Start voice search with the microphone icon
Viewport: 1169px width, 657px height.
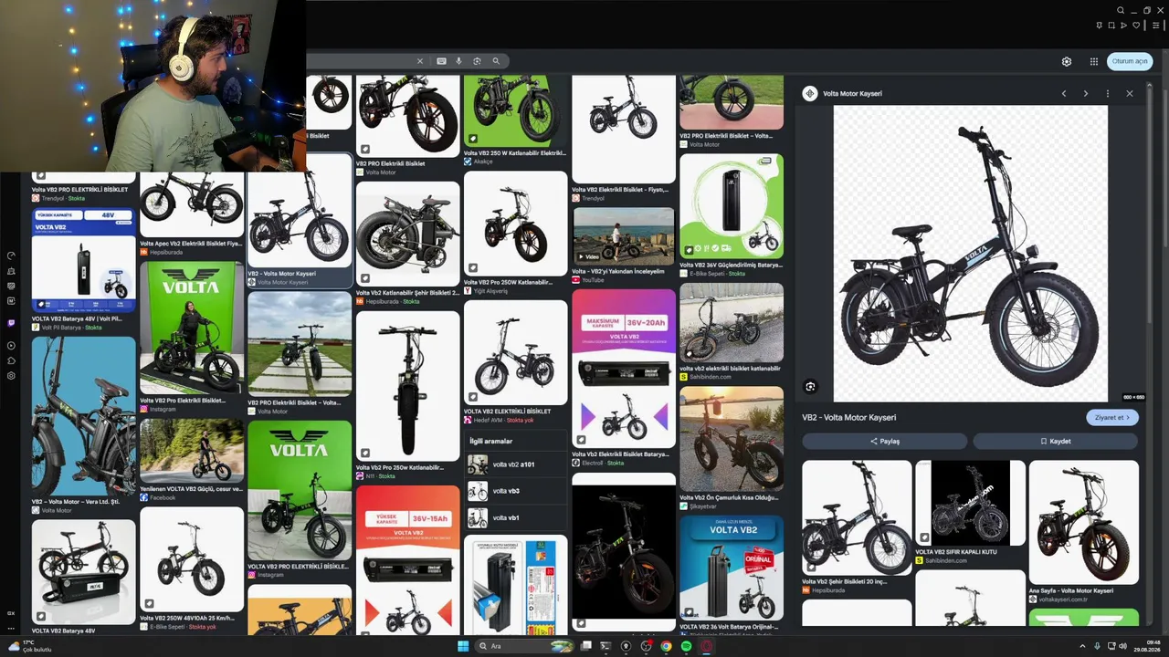point(458,61)
